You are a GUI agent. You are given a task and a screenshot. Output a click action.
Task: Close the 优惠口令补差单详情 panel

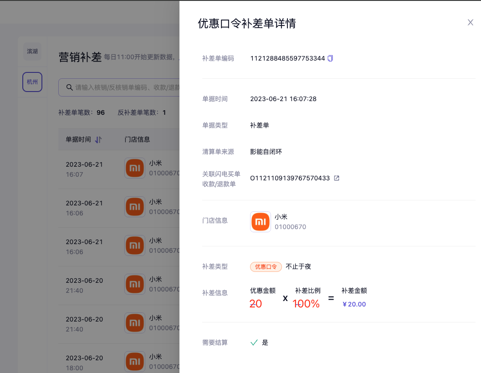(471, 22)
